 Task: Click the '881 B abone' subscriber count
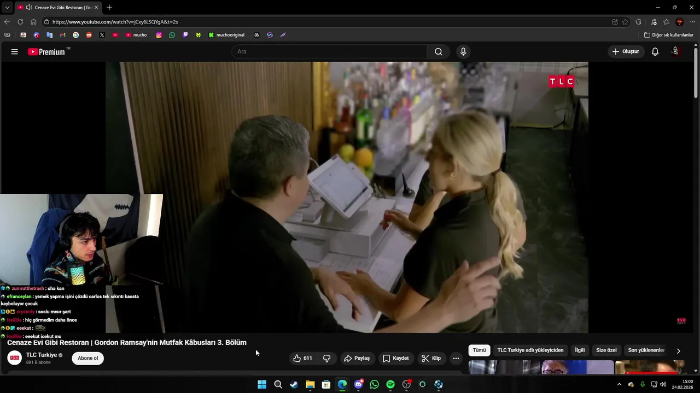click(x=38, y=362)
